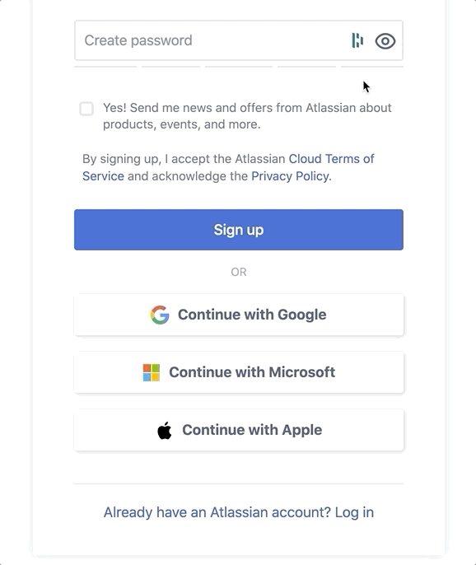Click the Google G logo
Viewport: 476px width, 565px height.
point(160,315)
